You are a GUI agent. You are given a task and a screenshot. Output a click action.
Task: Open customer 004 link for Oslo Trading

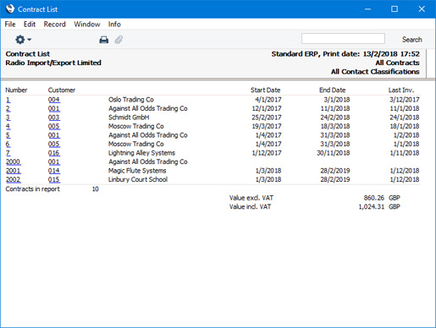pyautogui.click(x=54, y=100)
